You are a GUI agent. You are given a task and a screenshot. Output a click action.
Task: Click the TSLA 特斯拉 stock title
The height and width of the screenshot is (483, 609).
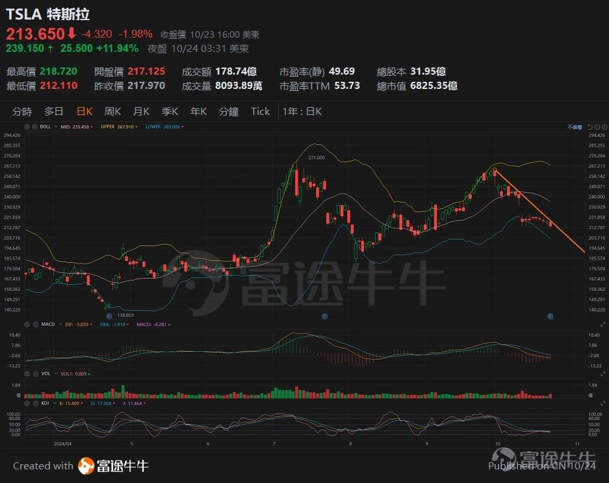click(48, 14)
